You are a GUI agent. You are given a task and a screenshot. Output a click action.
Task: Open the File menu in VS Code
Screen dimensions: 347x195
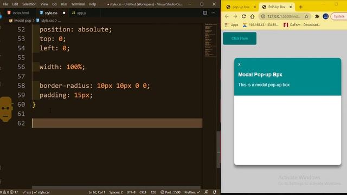(x=5, y=4)
